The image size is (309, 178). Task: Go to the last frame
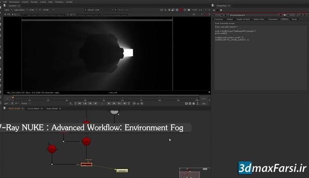tap(124, 104)
